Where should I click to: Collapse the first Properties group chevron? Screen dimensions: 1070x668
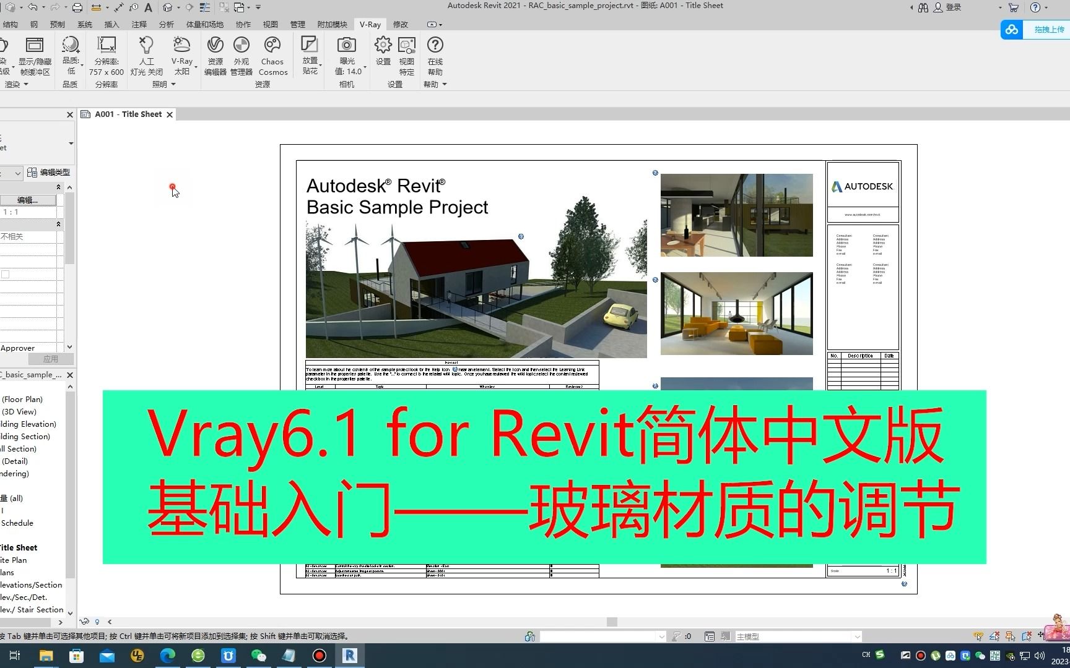pyautogui.click(x=59, y=187)
